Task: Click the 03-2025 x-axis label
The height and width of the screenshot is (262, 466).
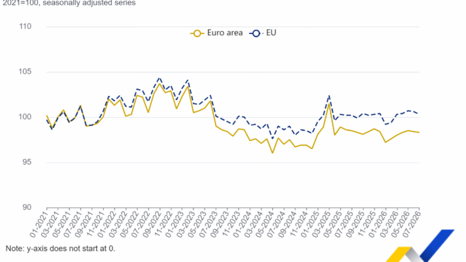Action: pyautogui.click(x=321, y=224)
